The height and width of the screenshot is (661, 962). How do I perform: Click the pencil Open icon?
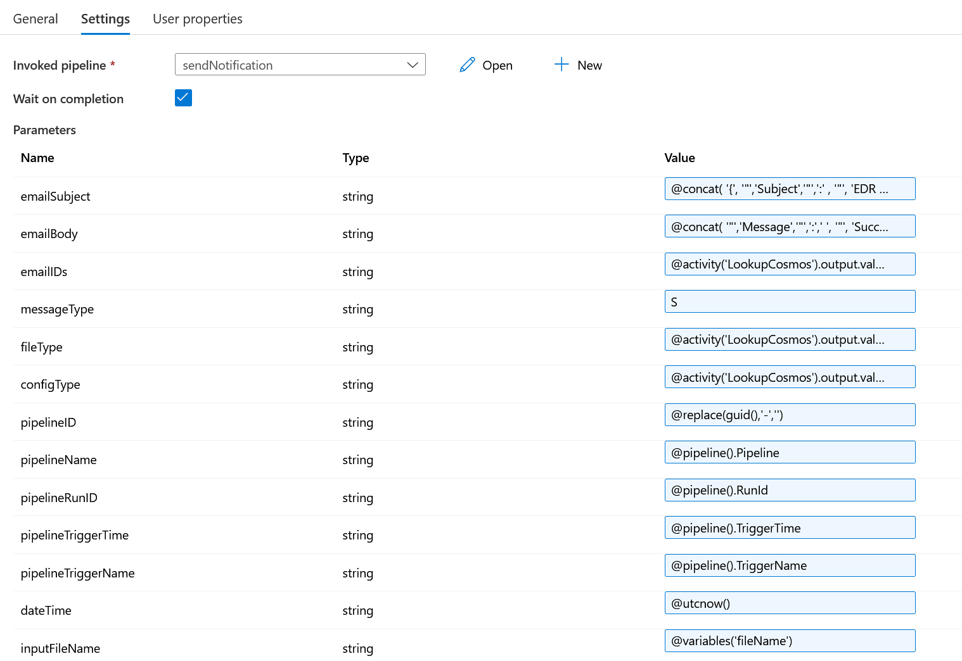click(x=467, y=65)
